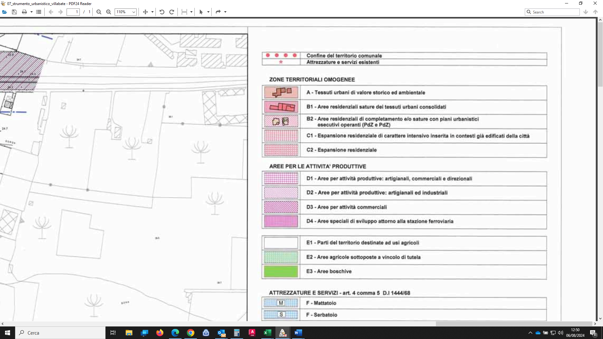
Task: Expand the cursor tool dropdown arrow
Action: pyautogui.click(x=208, y=12)
